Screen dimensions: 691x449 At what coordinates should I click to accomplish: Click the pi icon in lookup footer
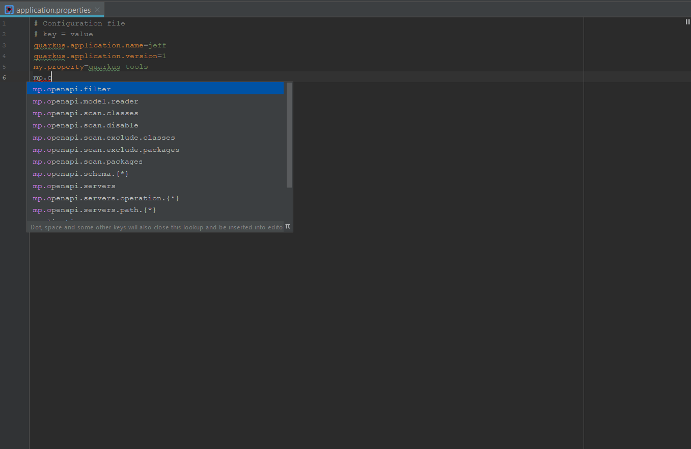(288, 226)
